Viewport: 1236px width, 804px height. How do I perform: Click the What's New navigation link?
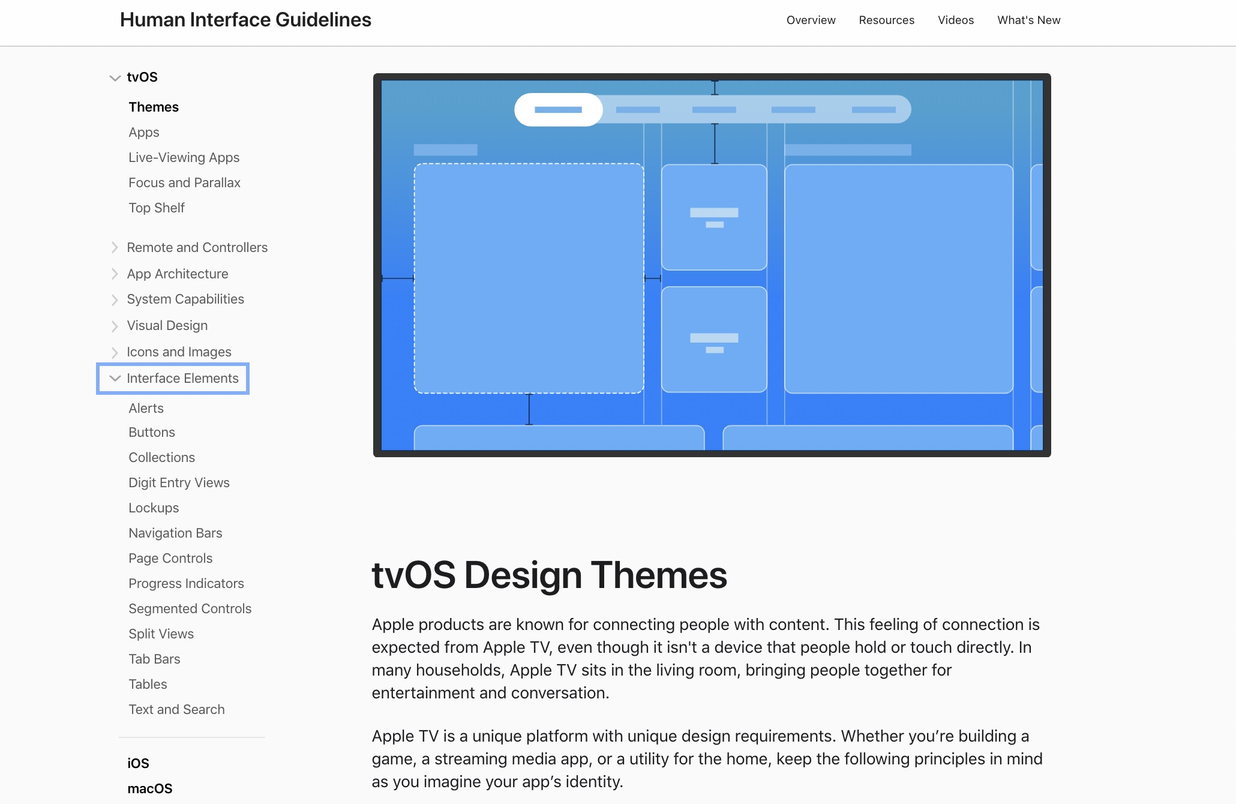coord(1029,18)
